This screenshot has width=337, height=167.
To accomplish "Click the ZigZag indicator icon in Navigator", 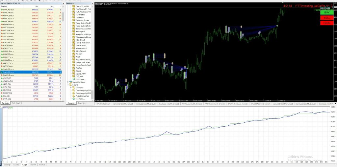I will coord(73,71).
